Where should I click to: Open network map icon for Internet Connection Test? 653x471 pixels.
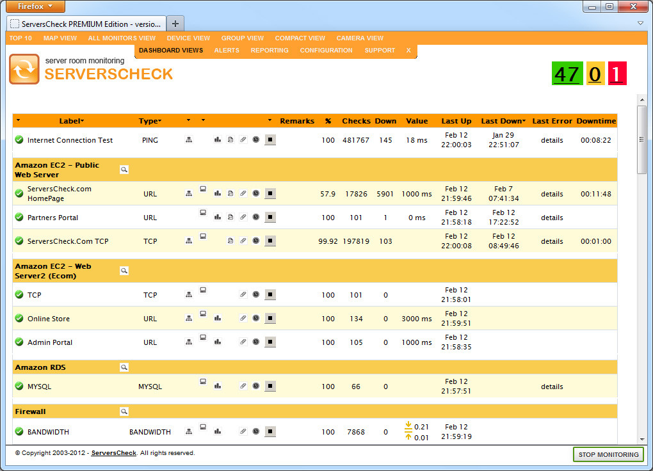(189, 140)
